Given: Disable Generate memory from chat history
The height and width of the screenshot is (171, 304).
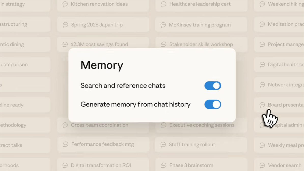Looking at the screenshot, I should pos(213,105).
